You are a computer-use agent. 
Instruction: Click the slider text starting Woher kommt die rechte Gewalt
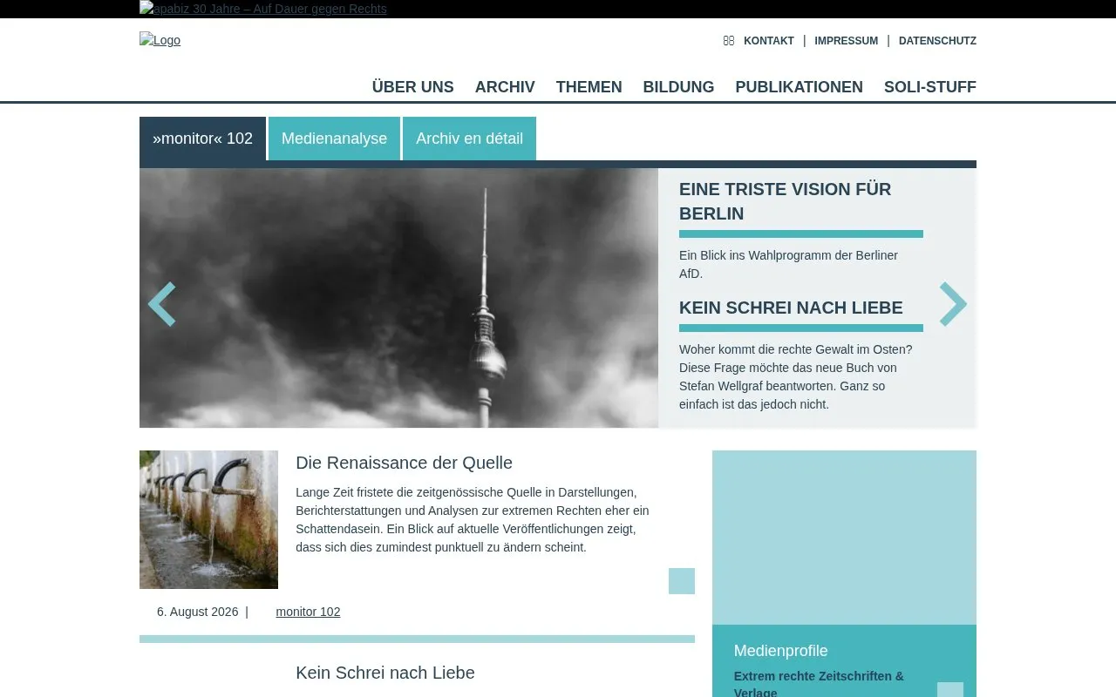[x=796, y=376]
